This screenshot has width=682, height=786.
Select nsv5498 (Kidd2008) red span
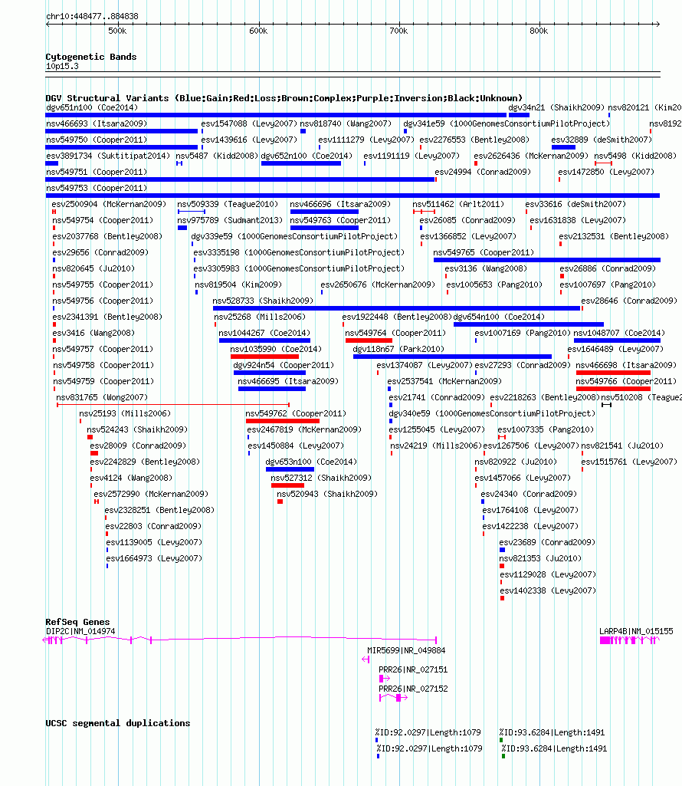pos(603,163)
